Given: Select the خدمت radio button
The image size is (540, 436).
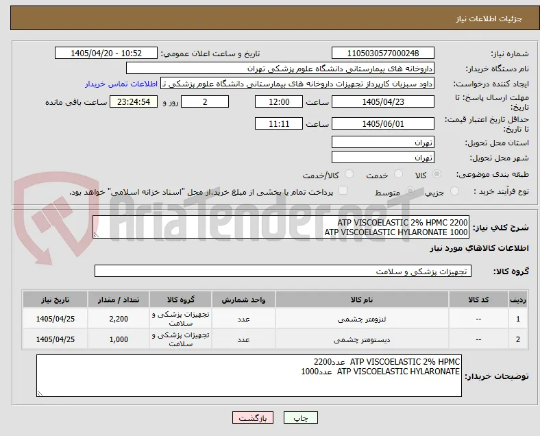Looking at the screenshot, I should 398,174.
